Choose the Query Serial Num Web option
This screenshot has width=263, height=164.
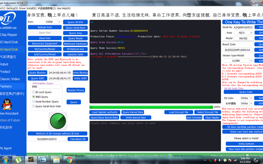tap(34, 106)
